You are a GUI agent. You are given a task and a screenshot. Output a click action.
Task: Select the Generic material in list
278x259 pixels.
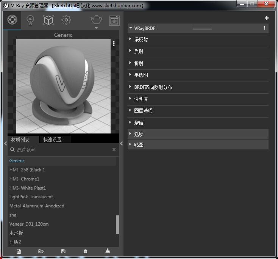pyautogui.click(x=62, y=161)
